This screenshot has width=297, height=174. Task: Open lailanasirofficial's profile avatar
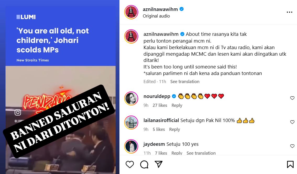[x=131, y=123]
